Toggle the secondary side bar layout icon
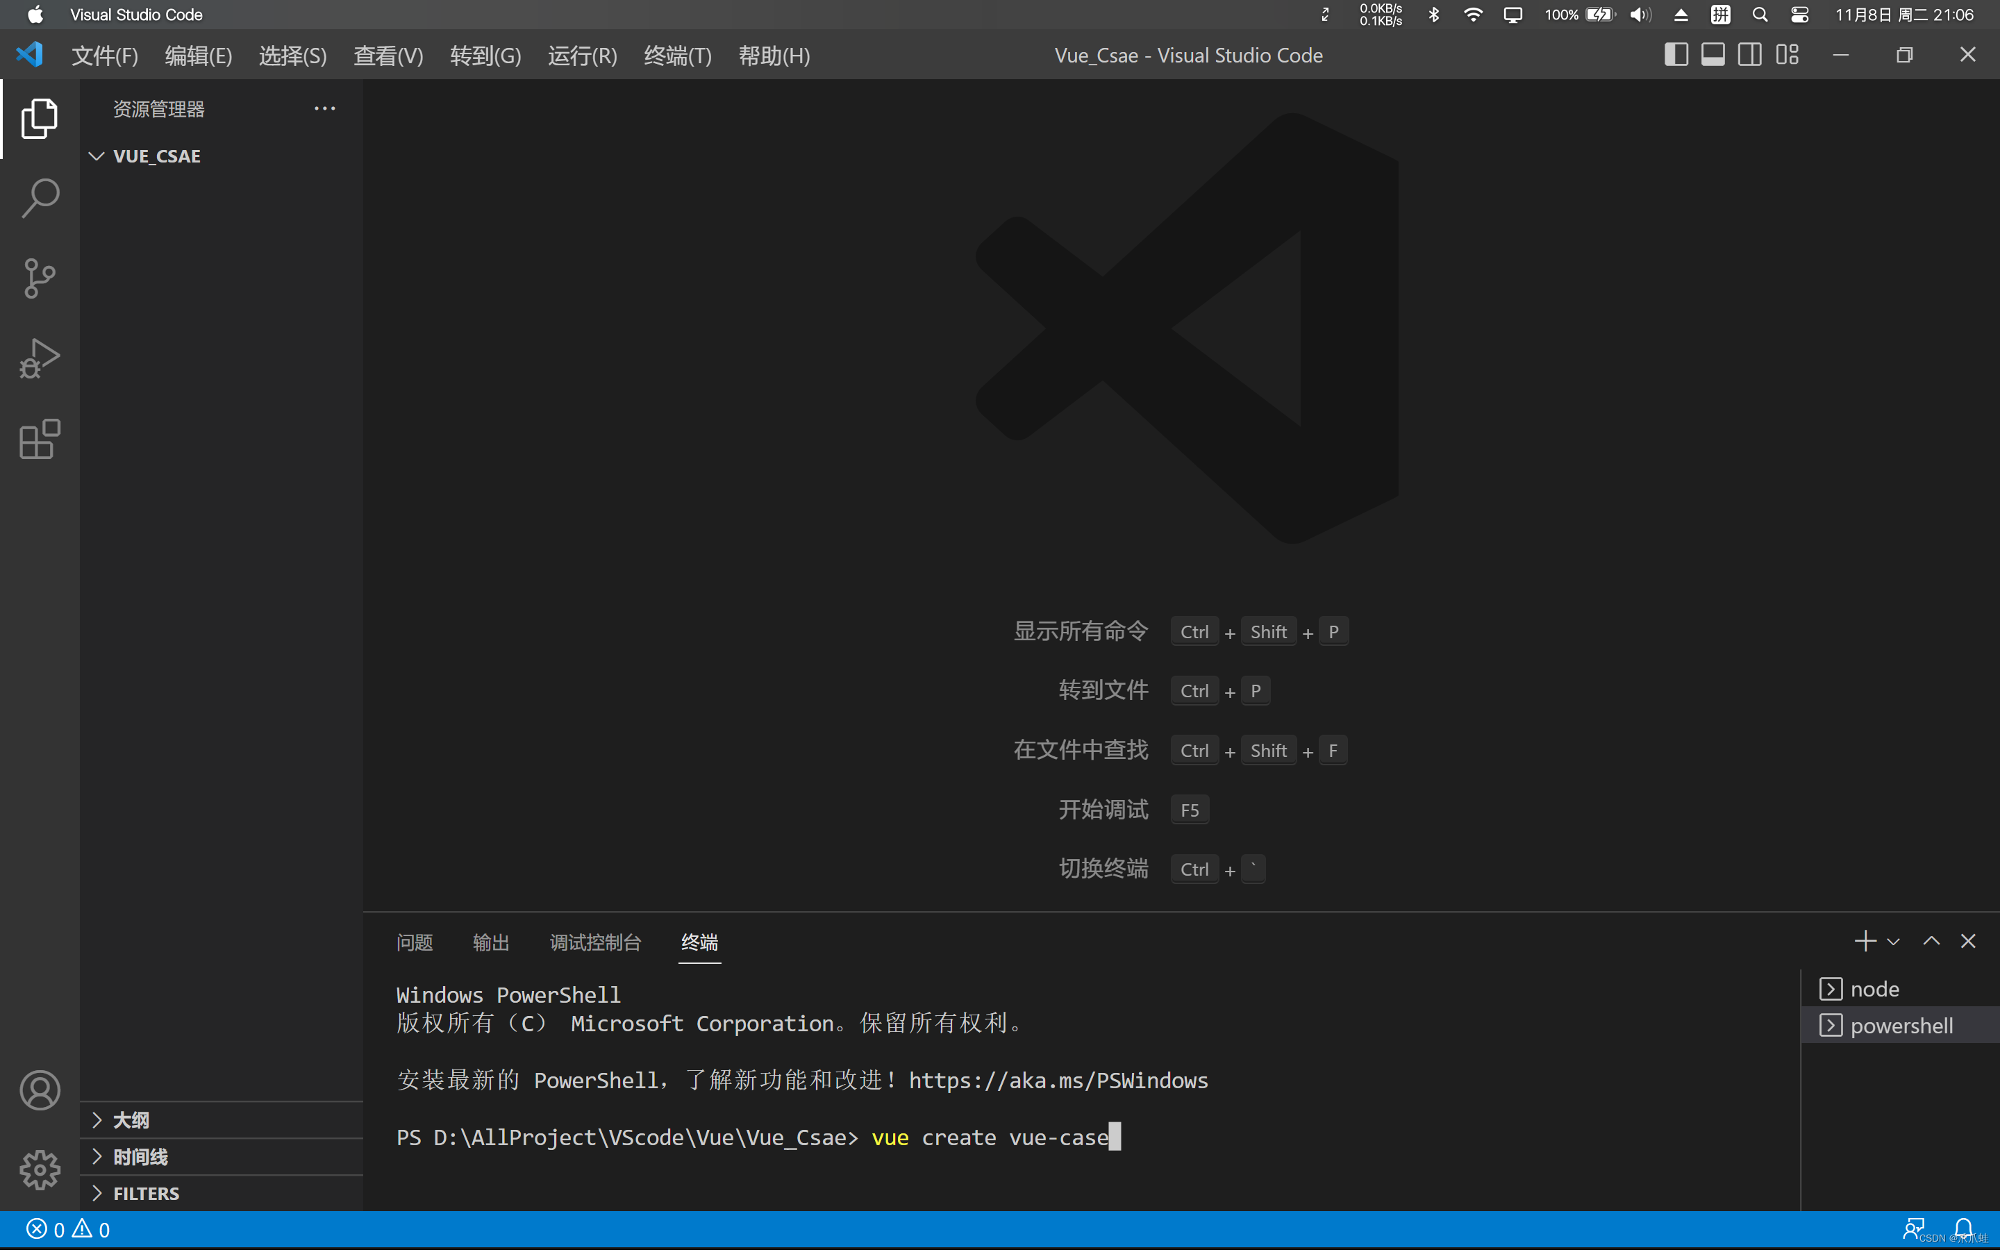 click(x=1749, y=55)
